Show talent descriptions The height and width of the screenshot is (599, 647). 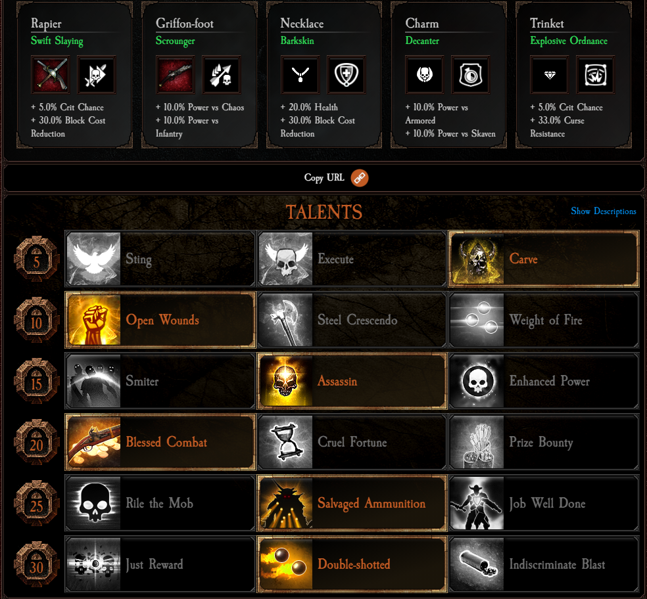point(603,211)
